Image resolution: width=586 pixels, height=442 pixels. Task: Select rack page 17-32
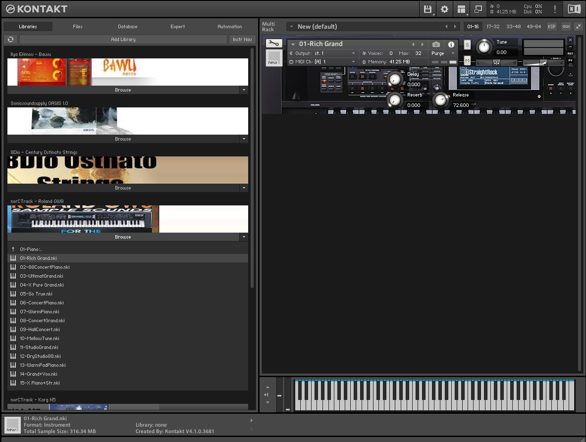(x=493, y=27)
